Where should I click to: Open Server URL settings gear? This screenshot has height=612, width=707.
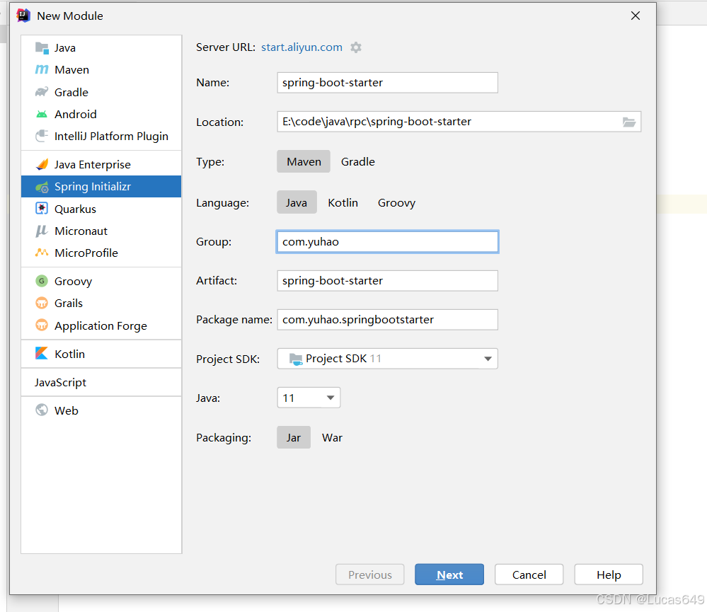(x=356, y=47)
